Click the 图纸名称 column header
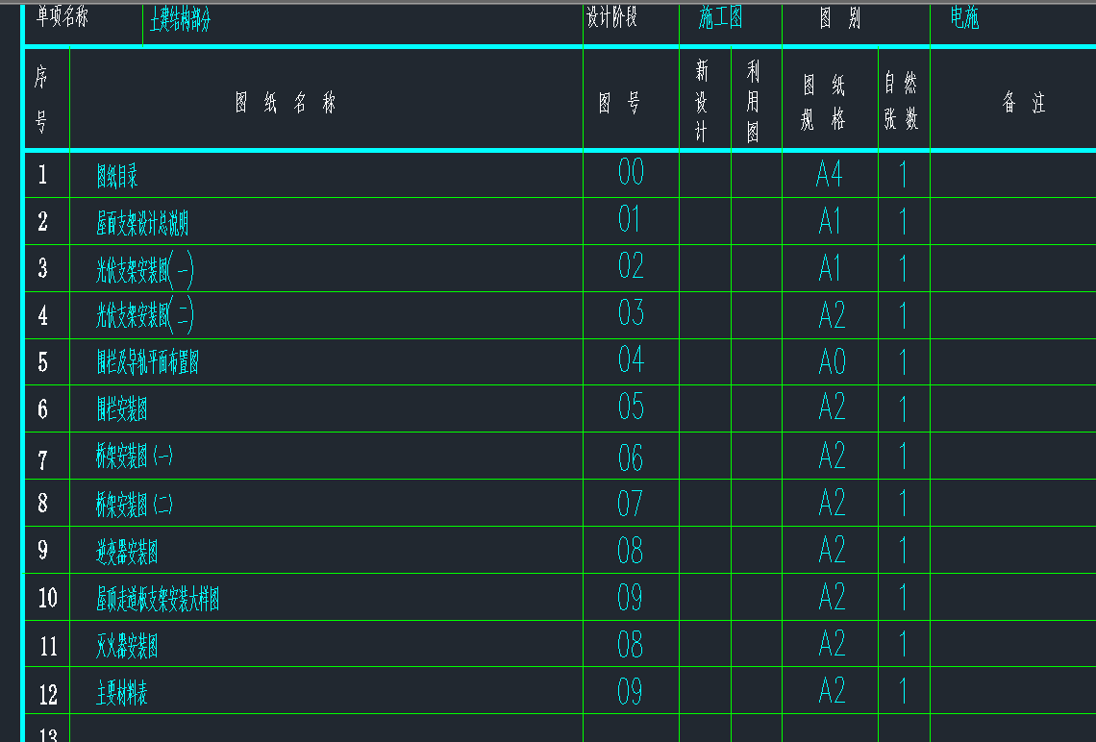This screenshot has height=742, width=1096. [x=286, y=104]
